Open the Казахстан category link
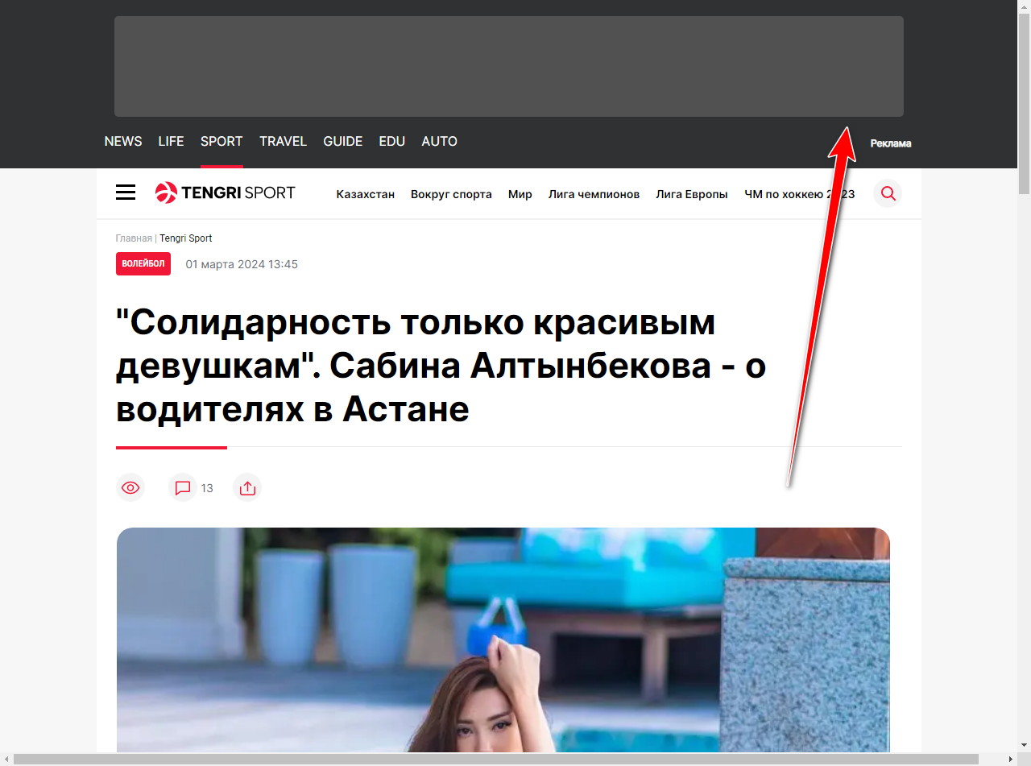The image size is (1031, 766). [x=365, y=194]
